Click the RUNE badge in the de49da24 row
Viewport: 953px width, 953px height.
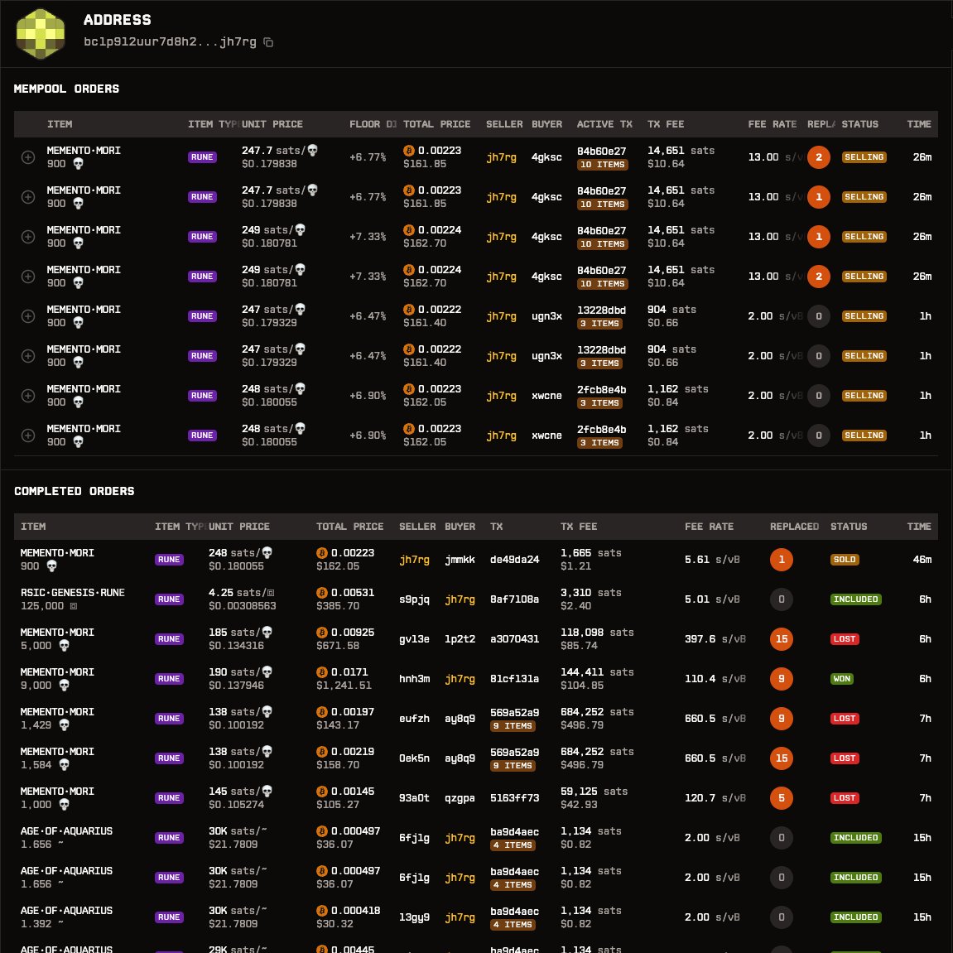[x=169, y=560]
